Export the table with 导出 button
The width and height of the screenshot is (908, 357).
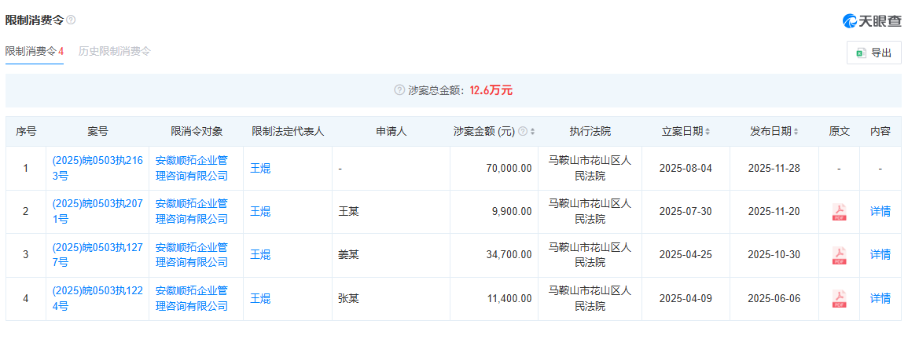[x=873, y=53]
